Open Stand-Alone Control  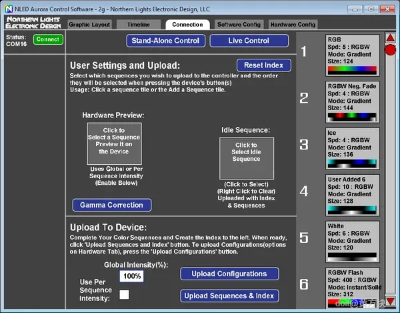[165, 41]
